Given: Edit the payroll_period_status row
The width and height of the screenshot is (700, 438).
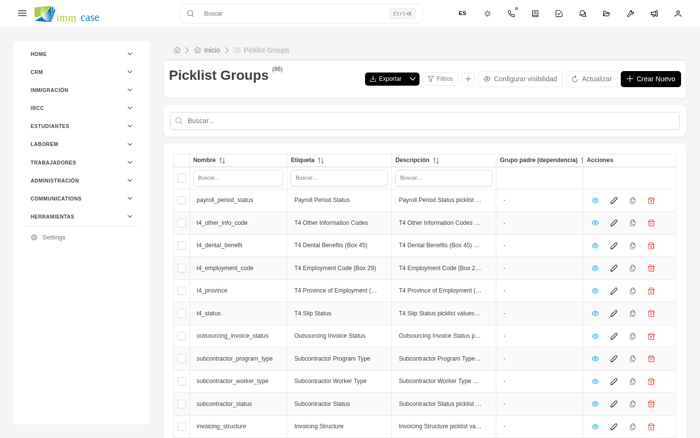Looking at the screenshot, I should [x=614, y=201].
